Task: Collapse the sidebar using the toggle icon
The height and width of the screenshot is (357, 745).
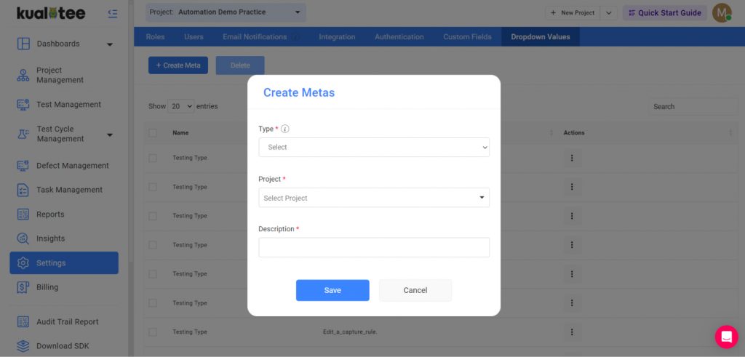Action: (x=112, y=13)
